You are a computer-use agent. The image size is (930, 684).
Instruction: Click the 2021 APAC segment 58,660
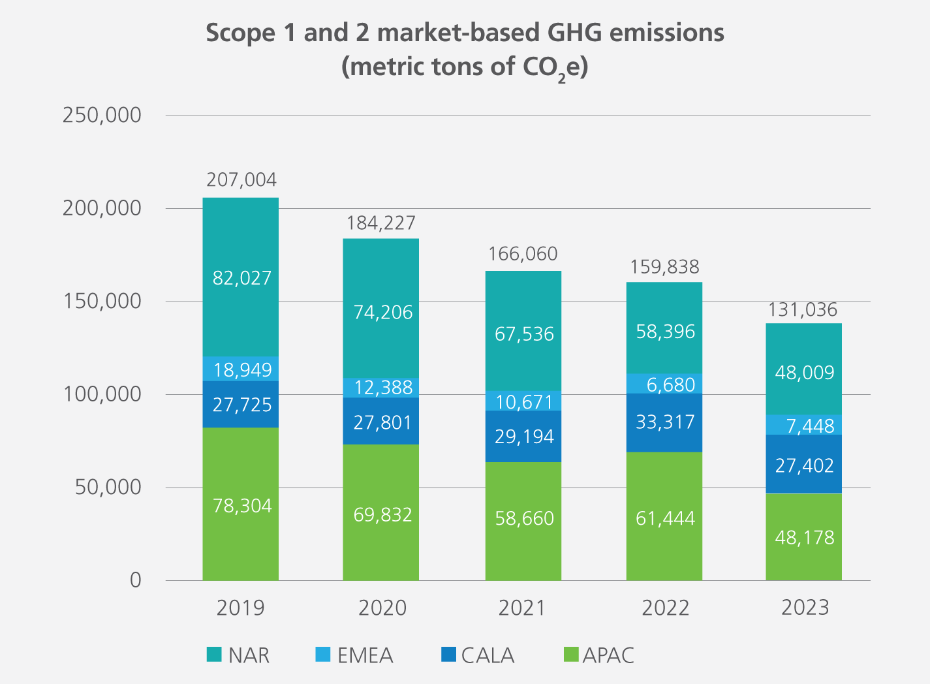(523, 521)
